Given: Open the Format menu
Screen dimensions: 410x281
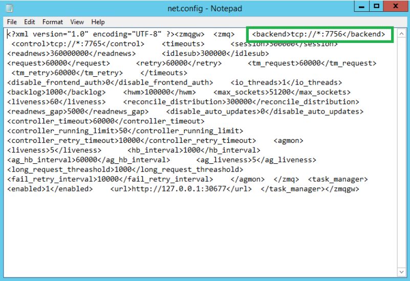Looking at the screenshot, I should pos(53,22).
